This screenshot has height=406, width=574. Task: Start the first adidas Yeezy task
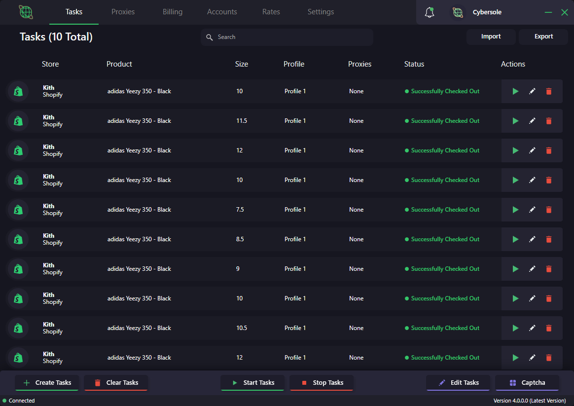[x=515, y=91]
